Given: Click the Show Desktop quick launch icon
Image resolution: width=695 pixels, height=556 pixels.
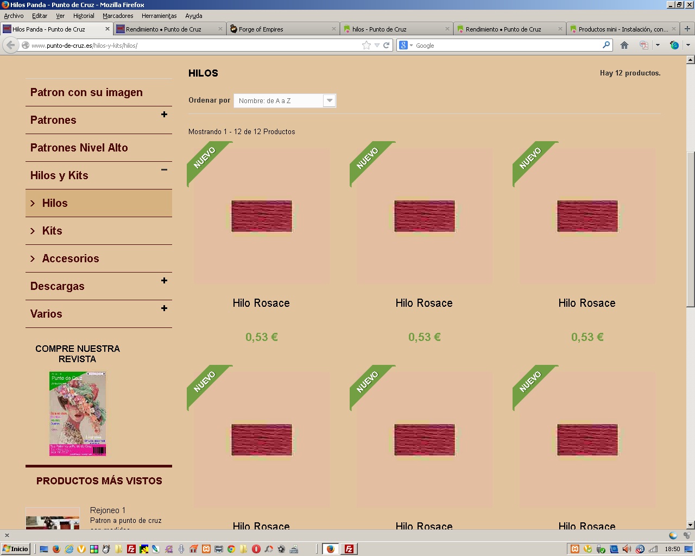Looking at the screenshot, I should point(44,549).
